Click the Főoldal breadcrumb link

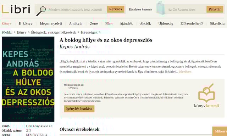[7, 32]
